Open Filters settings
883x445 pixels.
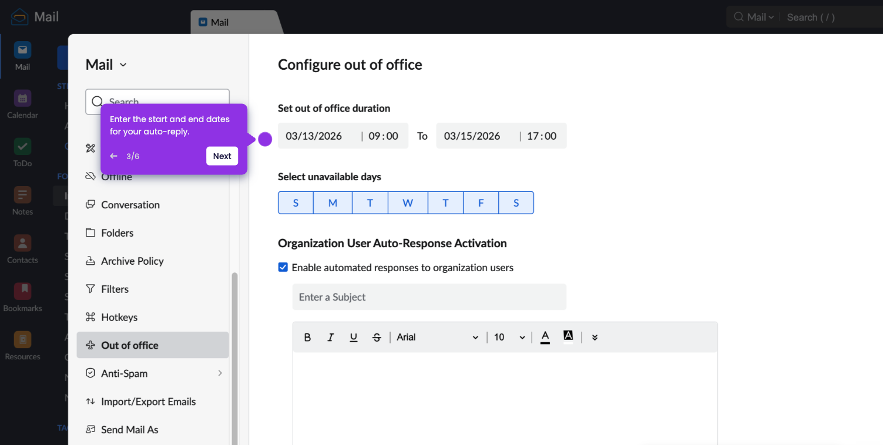153,289
